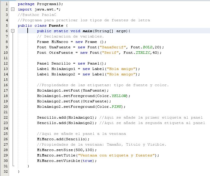Image resolution: width=210 pixels, height=176 pixels.
Task: Click line number 31 in the gutter
Action: [x=6, y=166]
